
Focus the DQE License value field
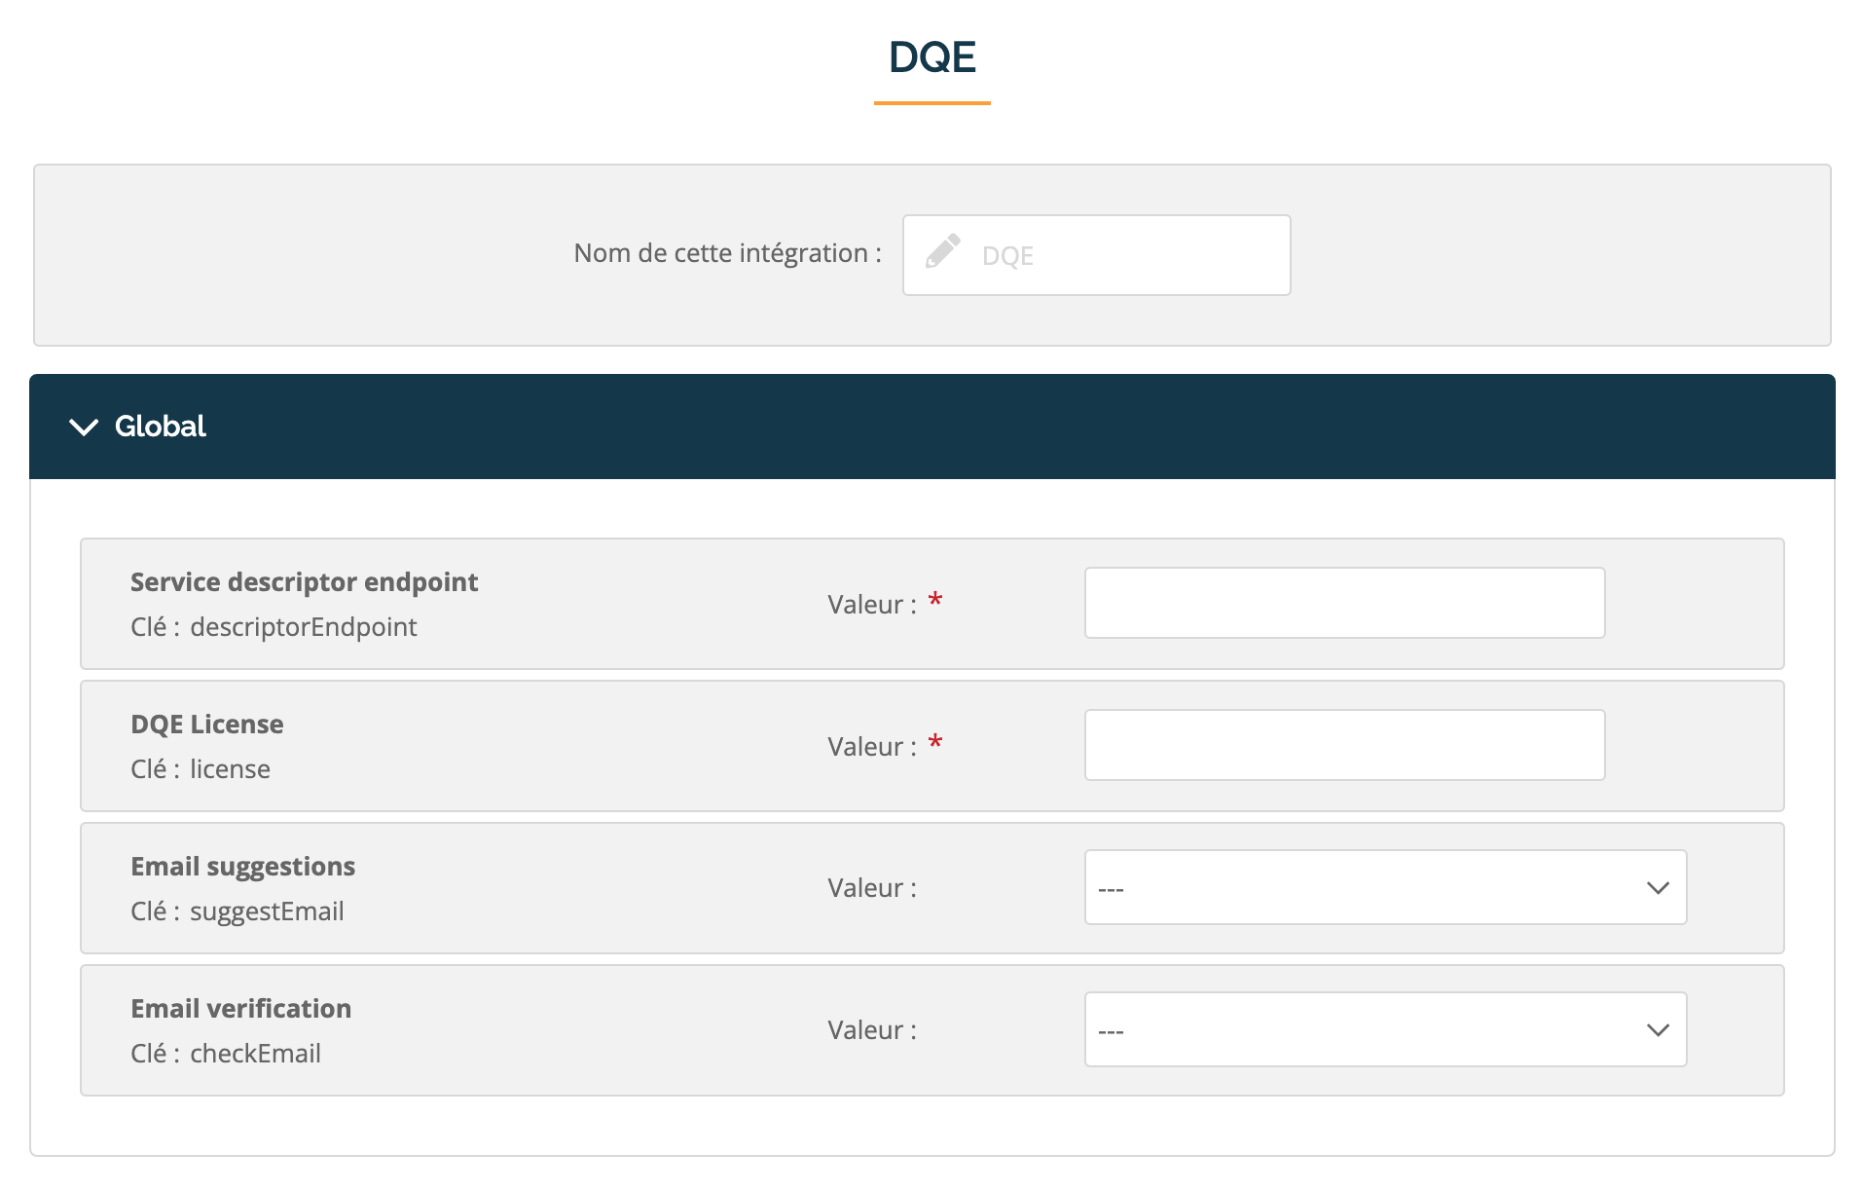click(x=1344, y=745)
